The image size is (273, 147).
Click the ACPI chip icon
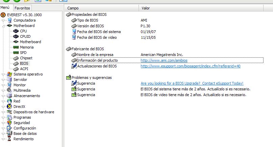point(16,69)
